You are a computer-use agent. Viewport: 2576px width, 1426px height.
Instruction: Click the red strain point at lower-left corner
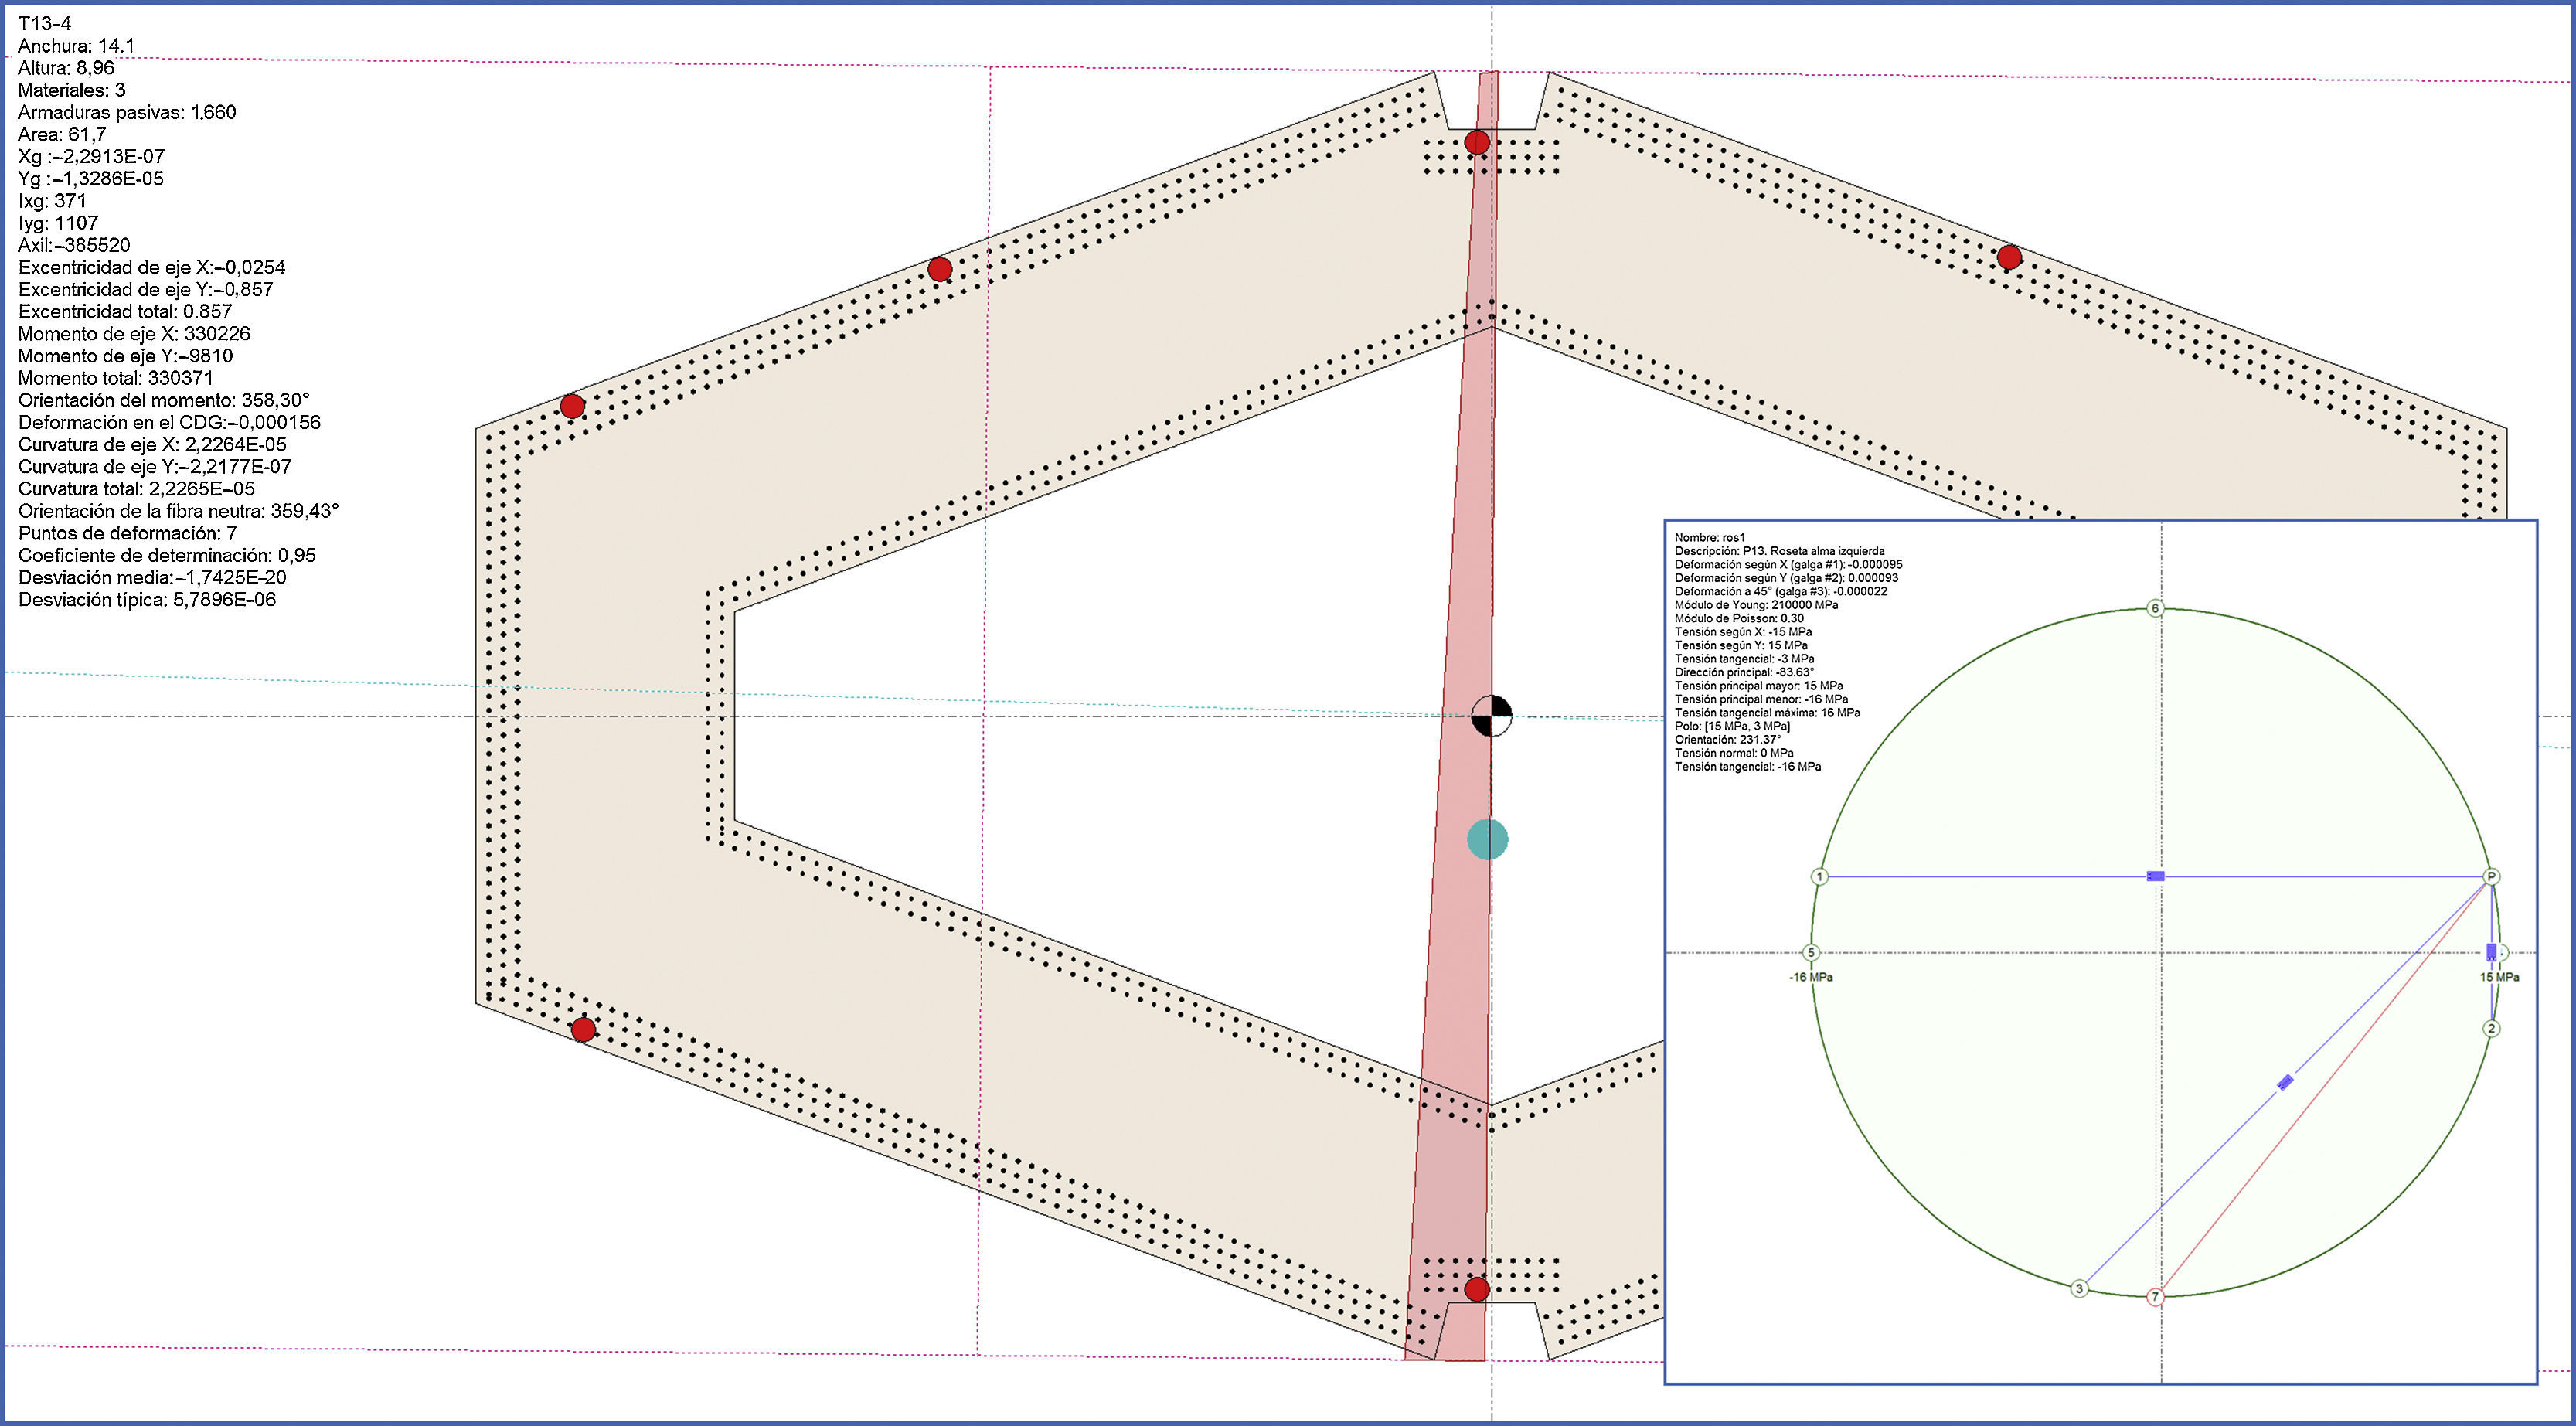coord(583,1029)
